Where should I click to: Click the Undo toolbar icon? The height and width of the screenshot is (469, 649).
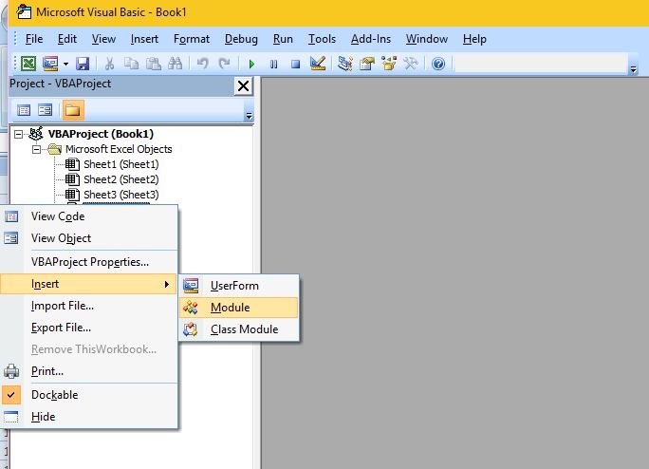[202, 64]
